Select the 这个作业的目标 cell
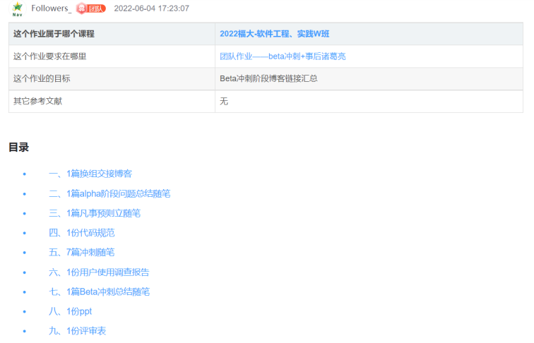This screenshot has width=534, height=343. 112,78
